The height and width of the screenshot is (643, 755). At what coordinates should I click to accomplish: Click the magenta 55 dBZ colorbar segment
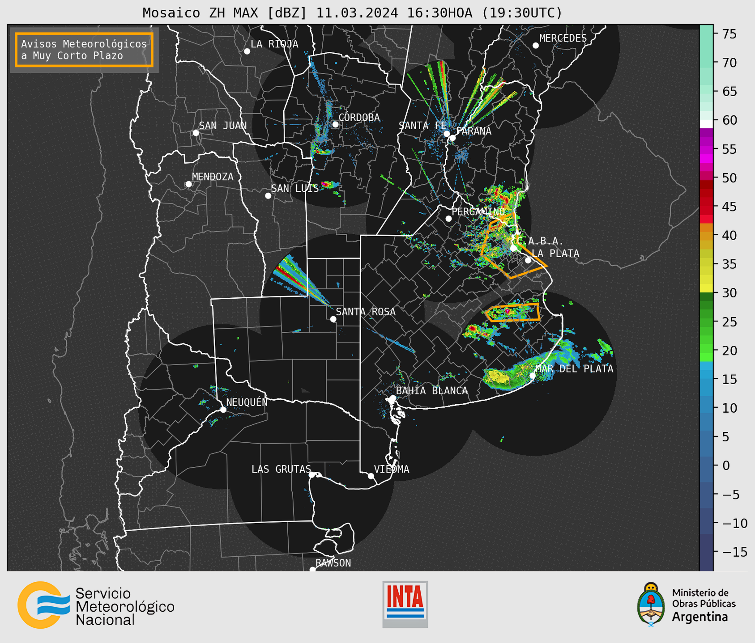click(706, 149)
